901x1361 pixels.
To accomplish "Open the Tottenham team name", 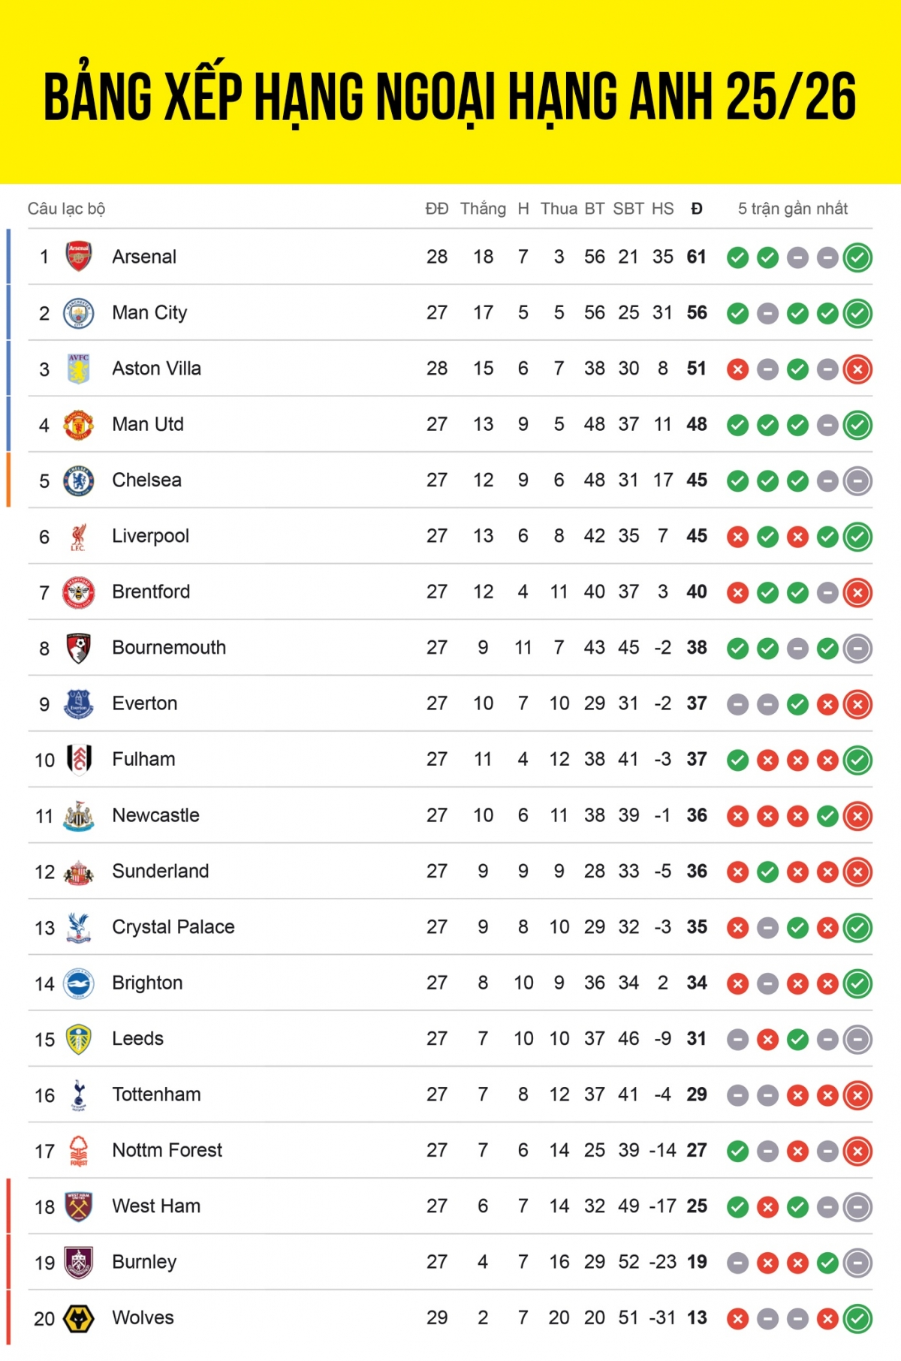I will point(156,1095).
